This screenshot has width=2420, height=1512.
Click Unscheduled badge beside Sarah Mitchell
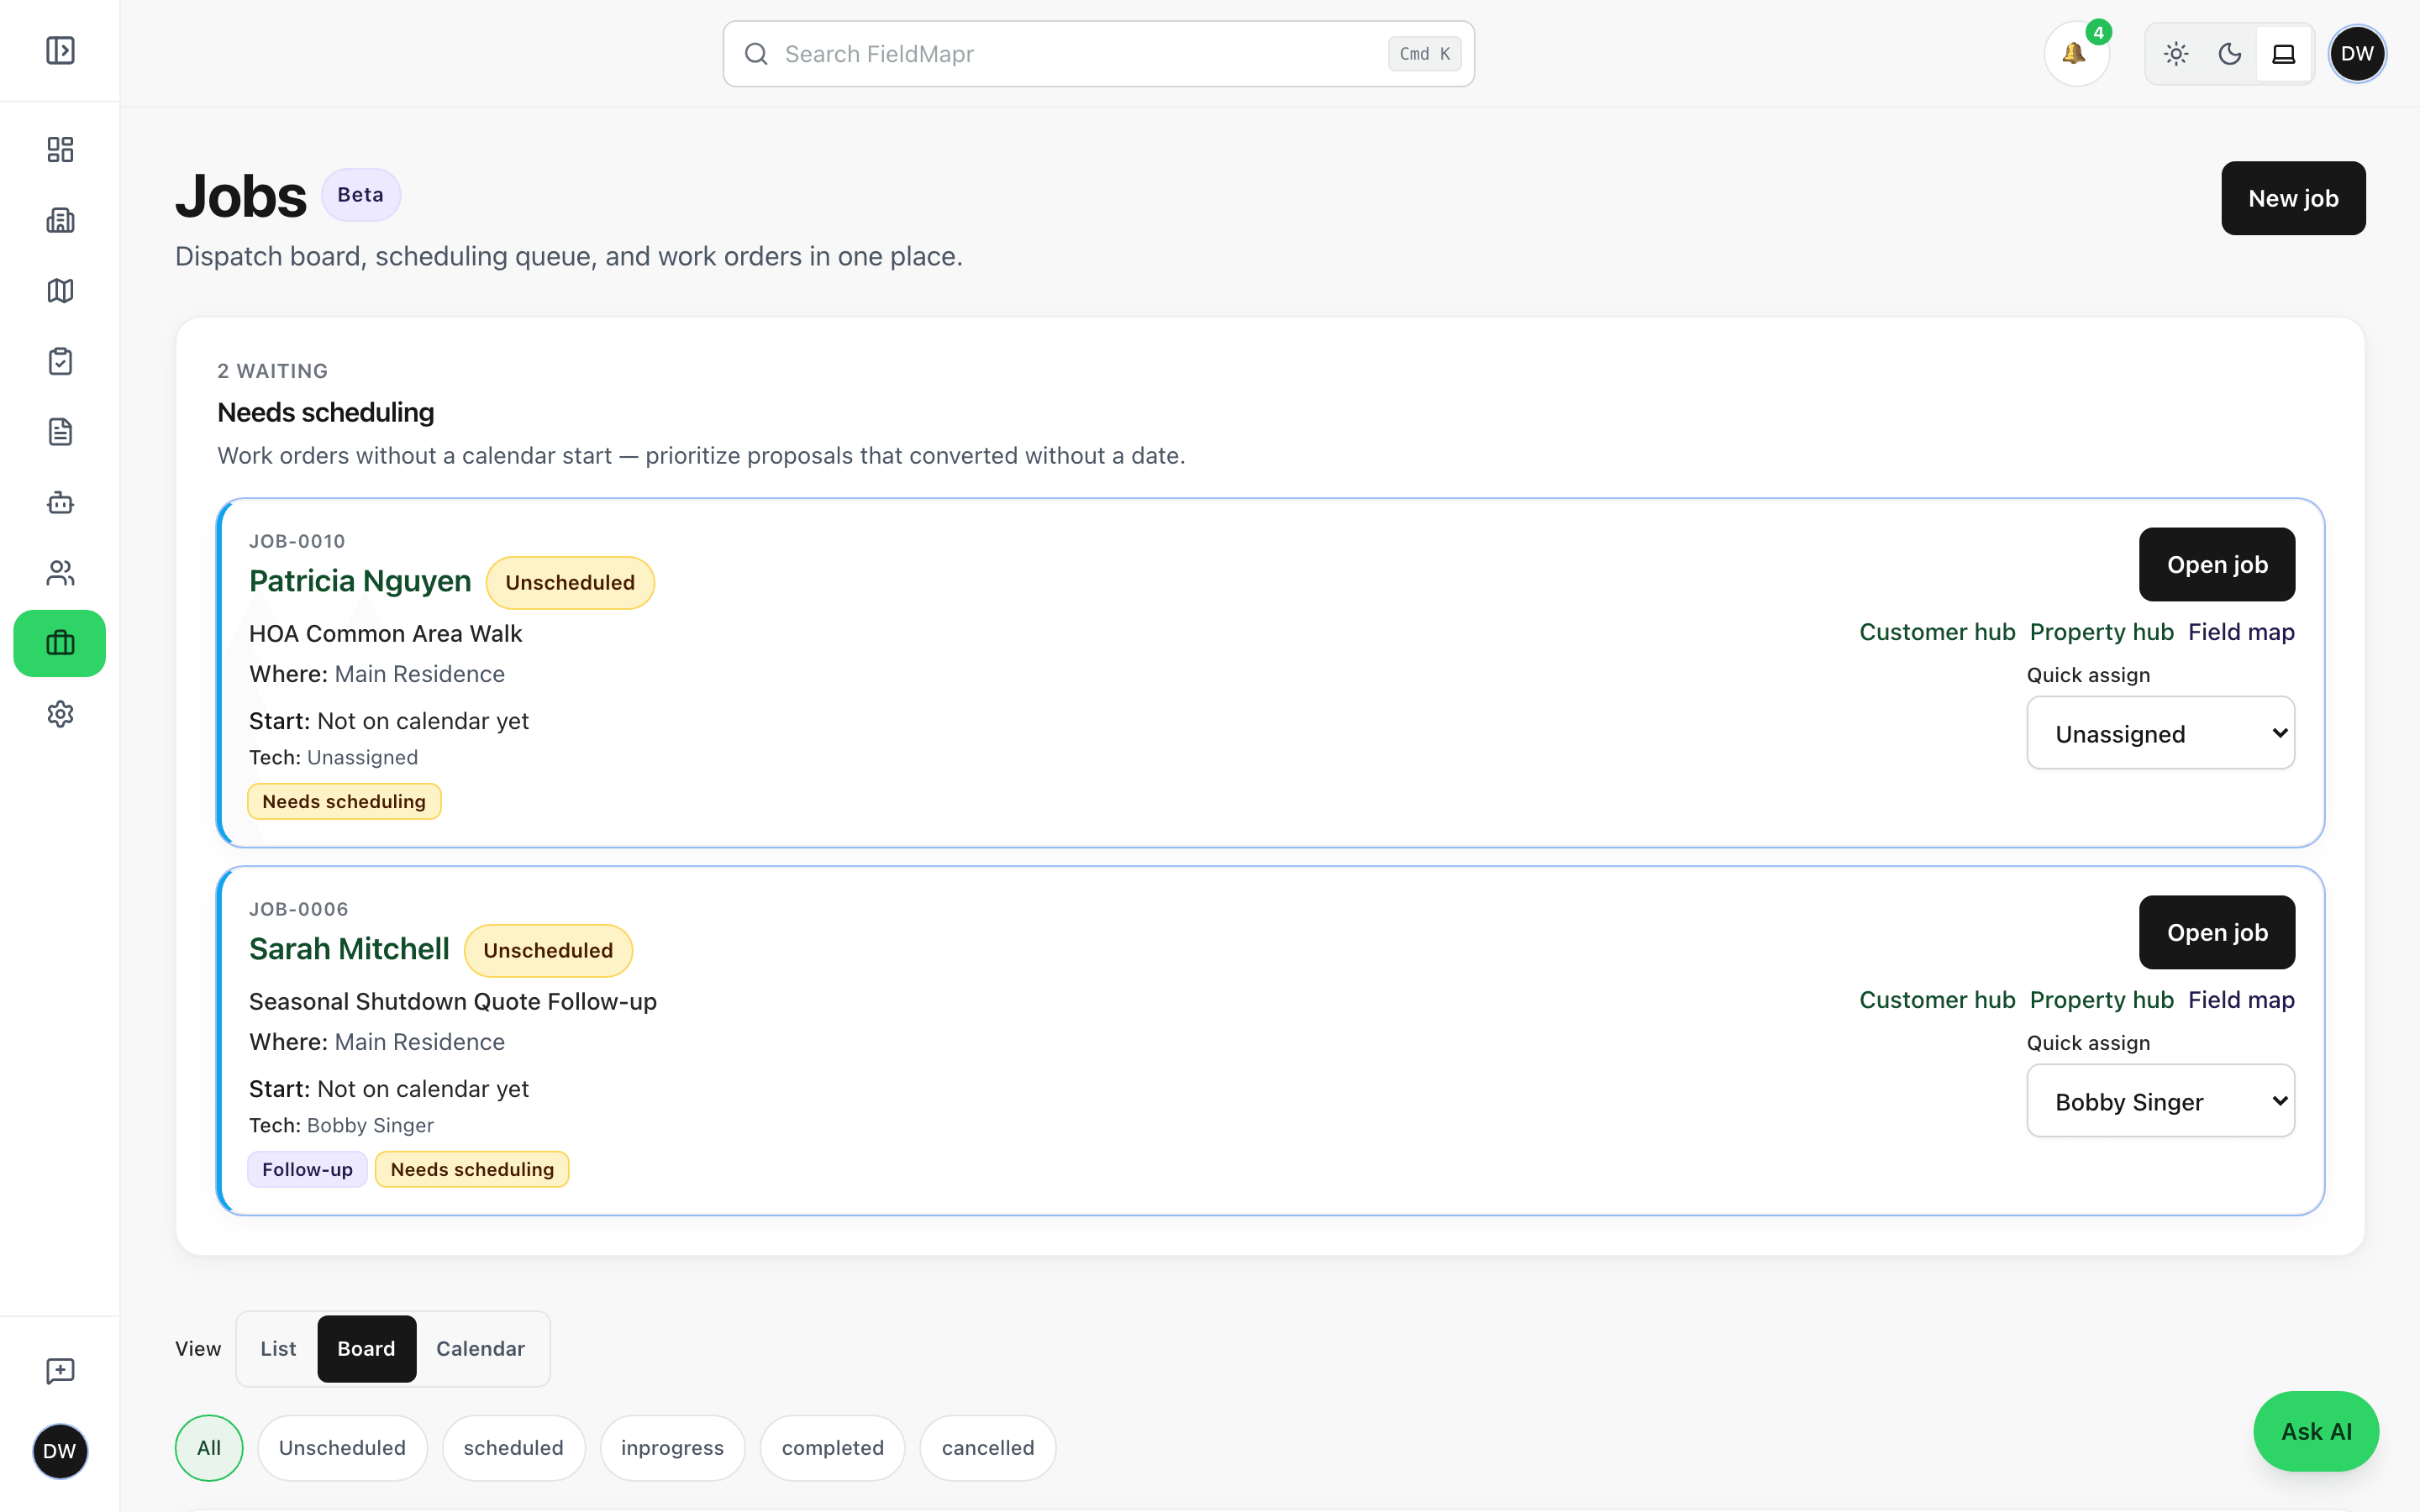point(548,951)
